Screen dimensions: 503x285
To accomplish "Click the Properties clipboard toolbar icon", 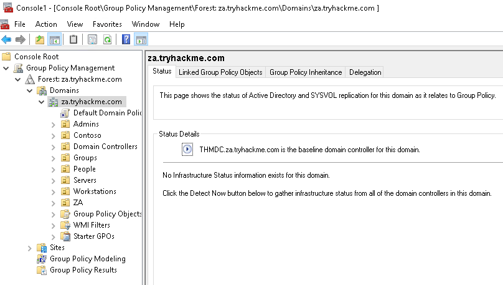I will pos(73,40).
